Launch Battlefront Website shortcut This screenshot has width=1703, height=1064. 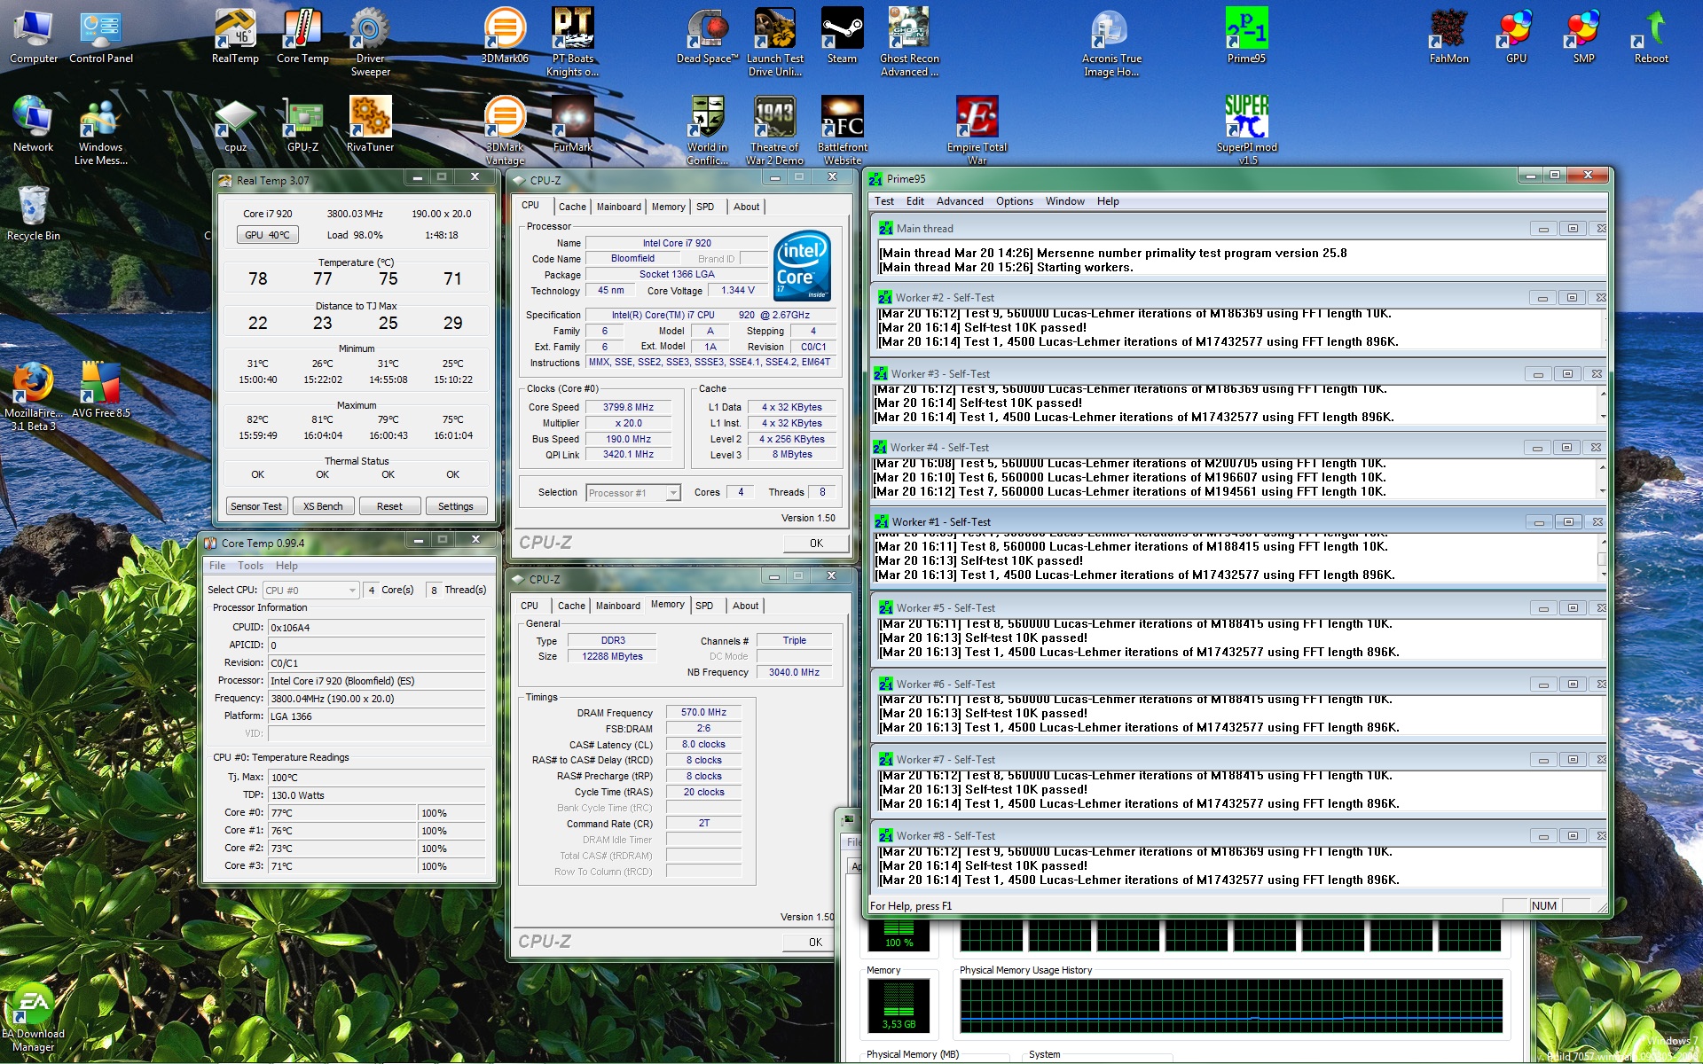tap(842, 130)
